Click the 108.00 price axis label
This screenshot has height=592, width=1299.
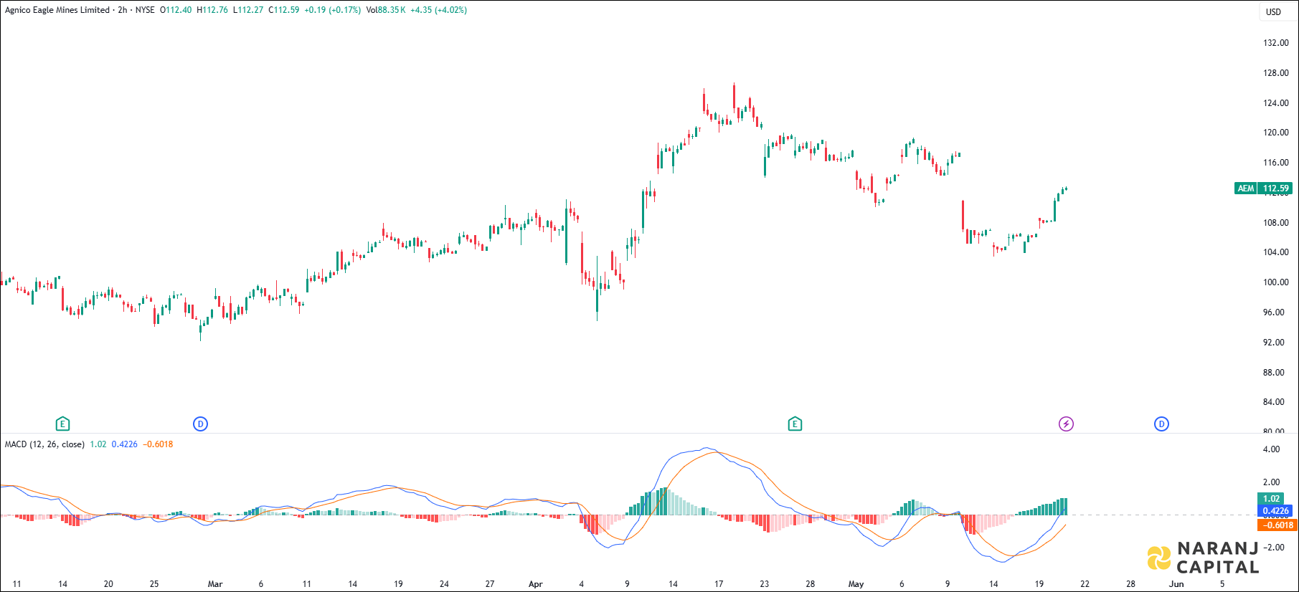pos(1276,223)
